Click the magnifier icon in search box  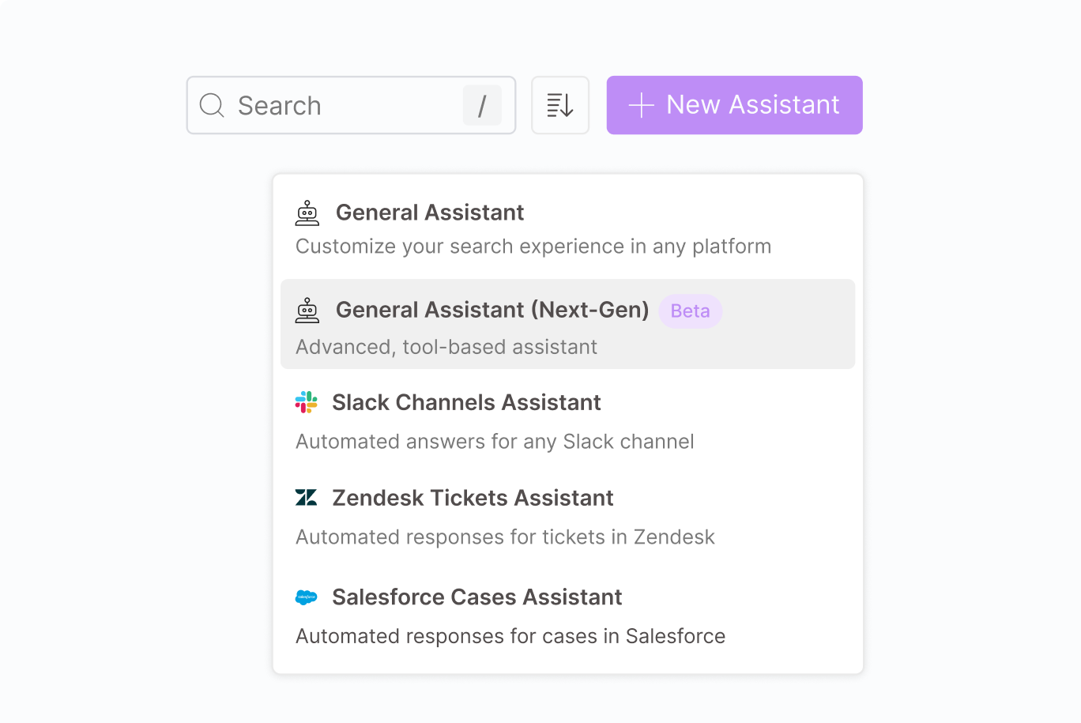212,105
